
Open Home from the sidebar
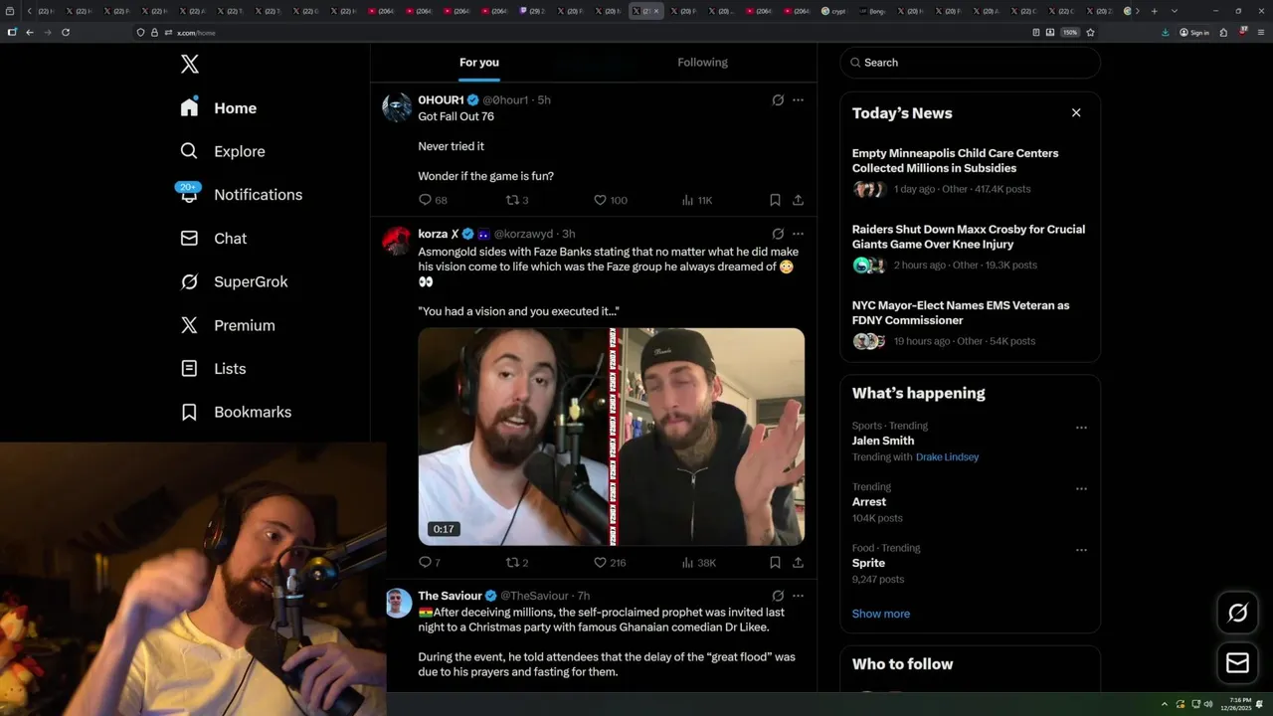click(x=219, y=108)
